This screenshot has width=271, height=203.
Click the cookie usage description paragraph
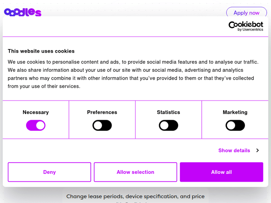(133, 74)
